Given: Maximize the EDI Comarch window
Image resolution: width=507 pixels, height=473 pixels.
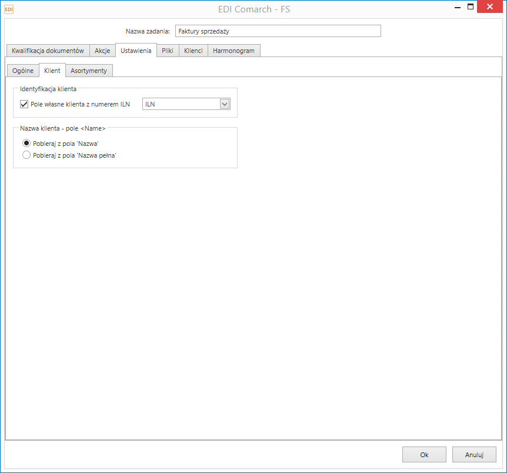Looking at the screenshot, I should (x=471, y=7).
